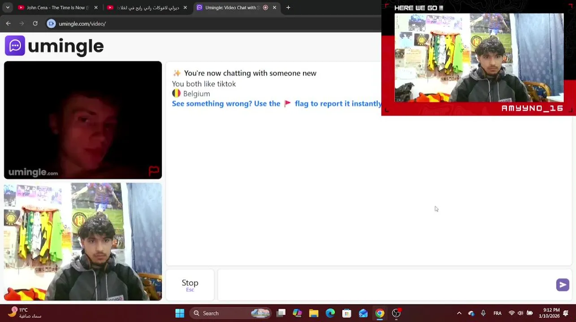The height and width of the screenshot is (322, 576).
Task: Click 'You're now chatting with someone new'
Action: pos(250,73)
